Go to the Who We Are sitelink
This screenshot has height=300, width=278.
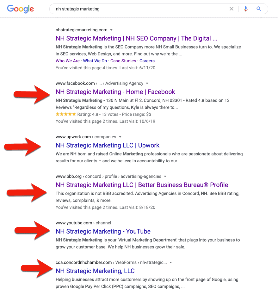pos(68,61)
